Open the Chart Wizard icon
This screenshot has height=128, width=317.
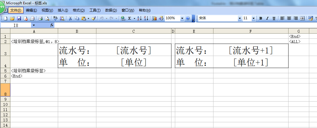(x=154, y=18)
